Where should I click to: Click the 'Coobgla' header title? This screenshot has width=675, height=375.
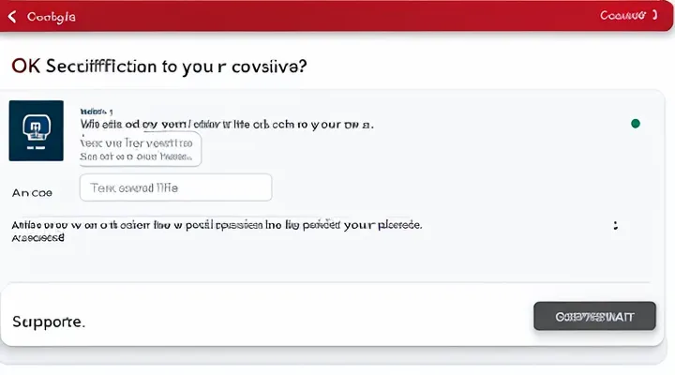tap(52, 17)
